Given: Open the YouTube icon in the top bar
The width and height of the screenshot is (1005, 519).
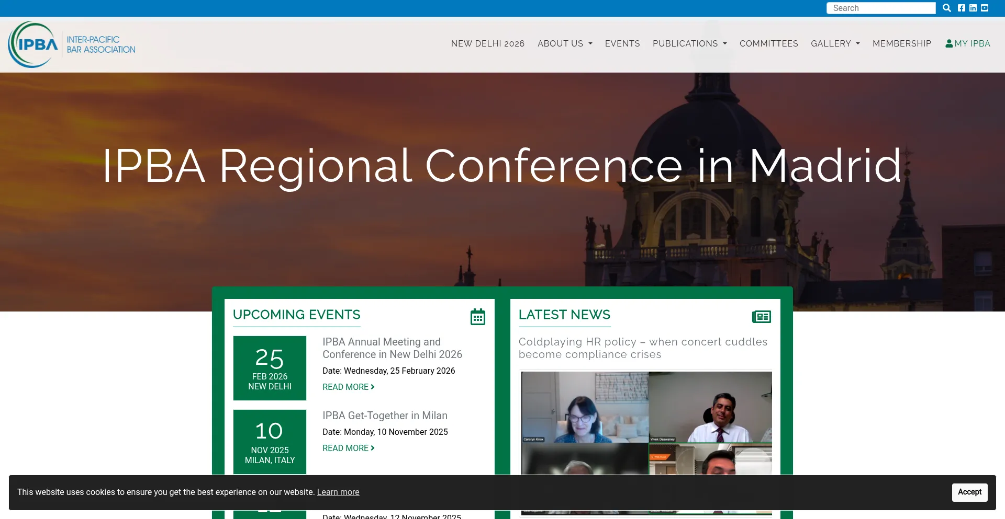Looking at the screenshot, I should [985, 8].
